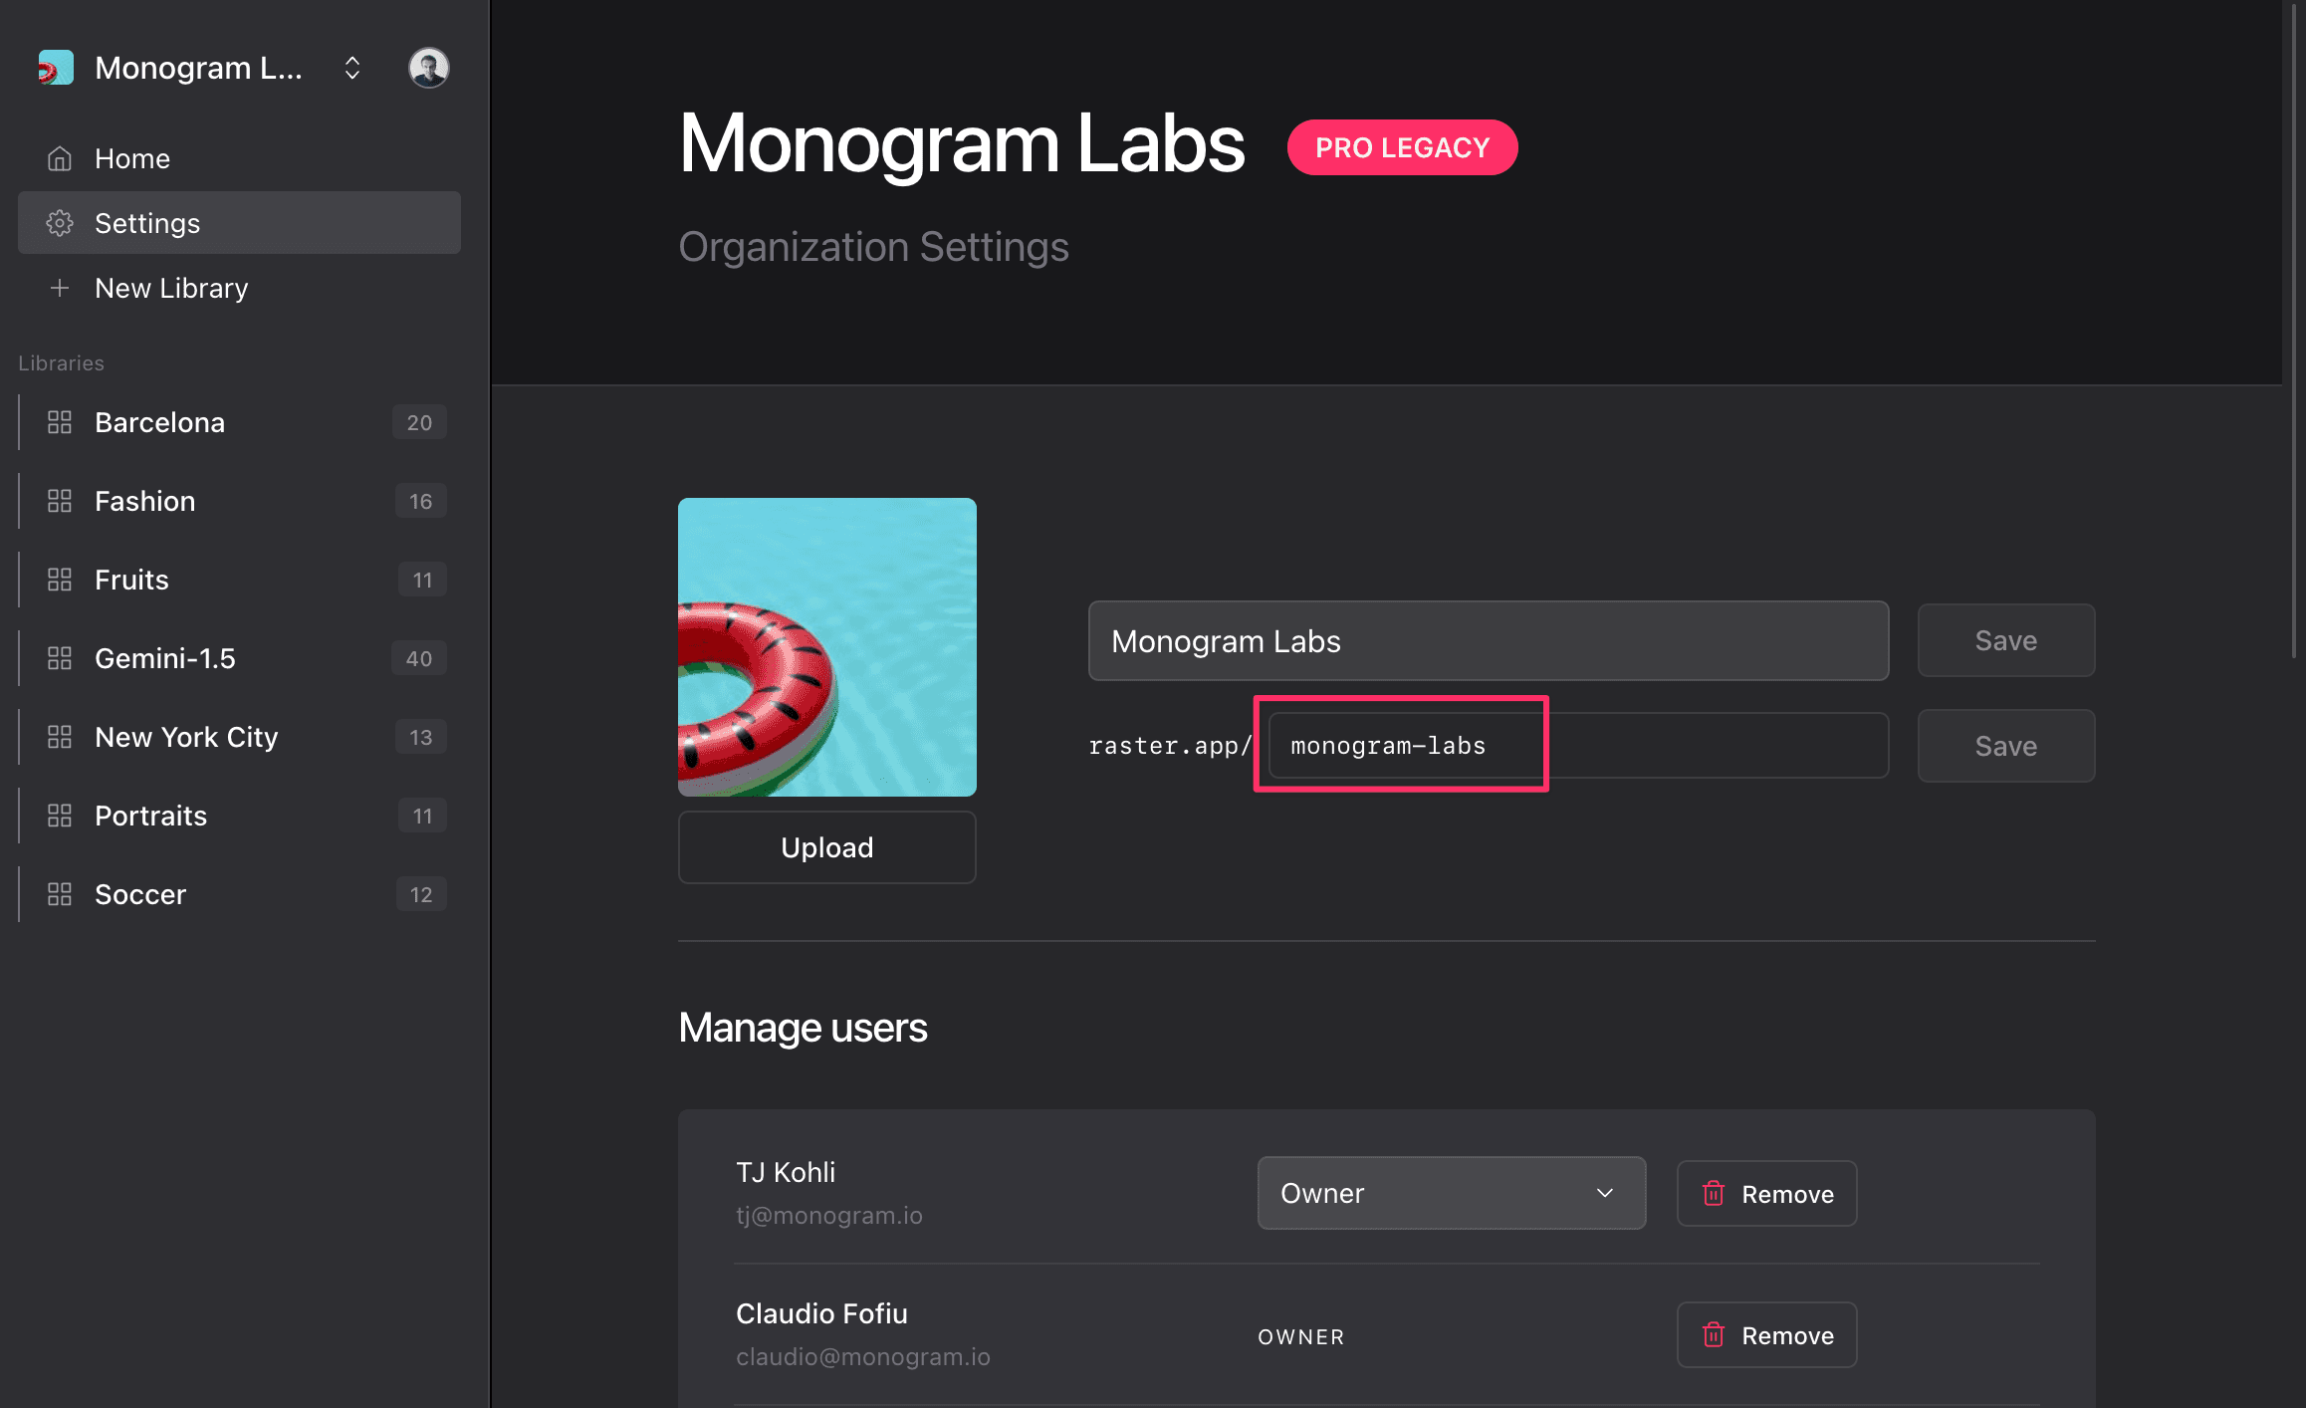2306x1408 pixels.
Task: Click the PRO LEGACY plan badge
Action: point(1402,147)
